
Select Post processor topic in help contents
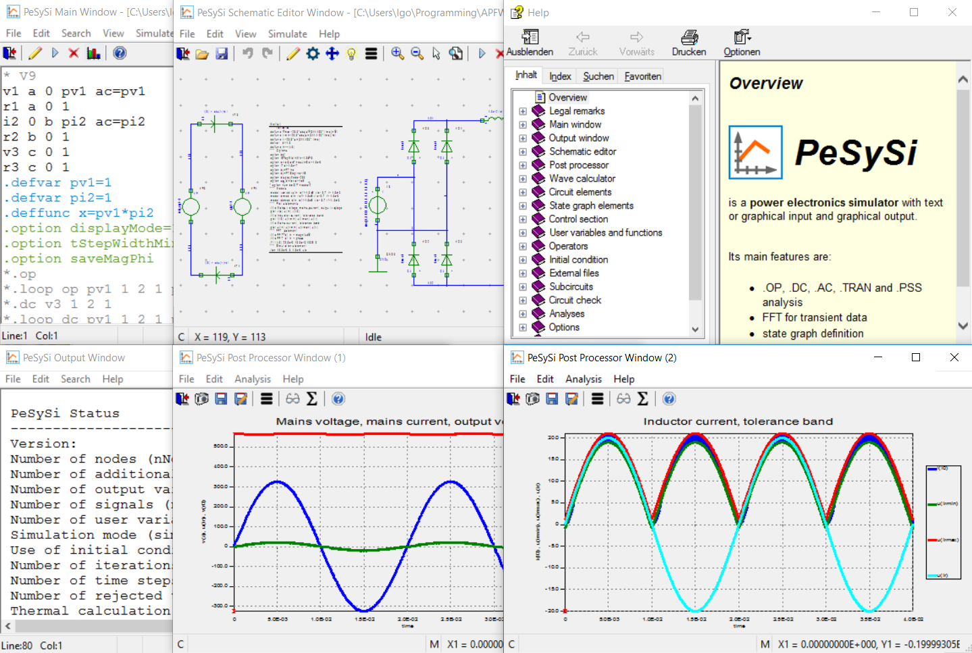pos(578,165)
